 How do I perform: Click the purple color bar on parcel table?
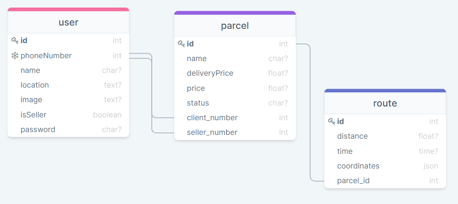[235, 13]
